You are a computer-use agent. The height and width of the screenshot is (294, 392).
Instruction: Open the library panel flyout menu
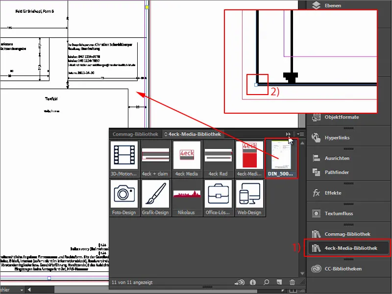click(x=300, y=134)
